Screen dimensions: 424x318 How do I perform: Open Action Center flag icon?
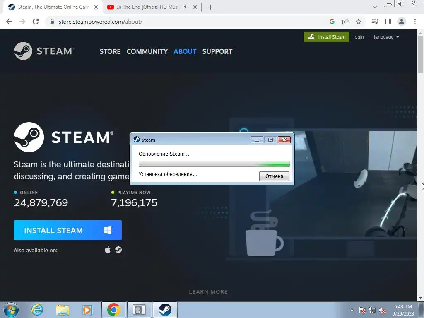tap(362, 310)
